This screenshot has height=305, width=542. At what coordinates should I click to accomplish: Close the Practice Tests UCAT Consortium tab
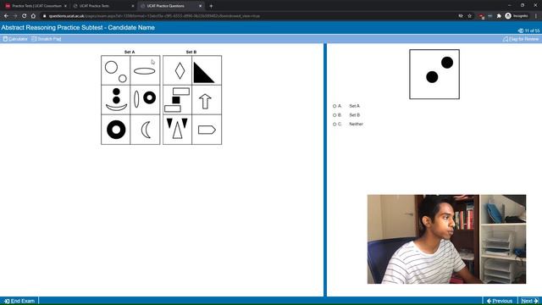click(x=65, y=6)
